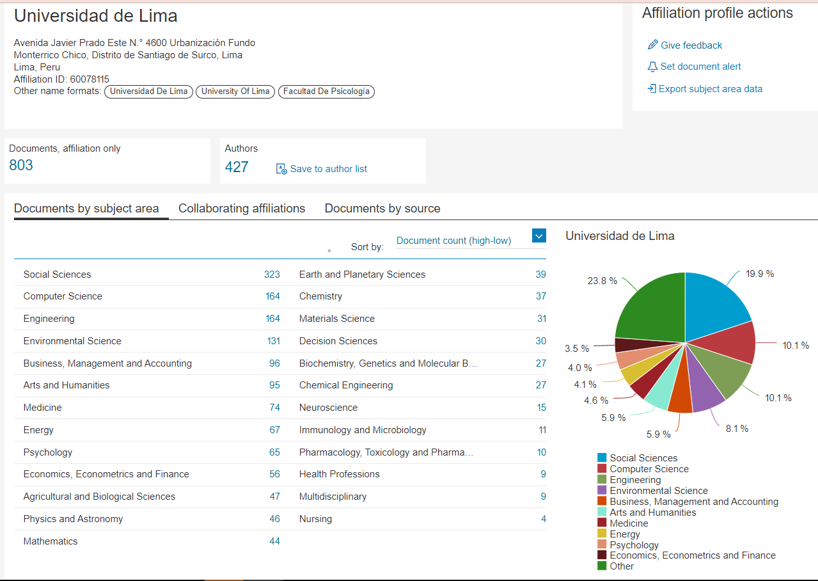
Task: Click the document count 803 link
Action: click(21, 164)
